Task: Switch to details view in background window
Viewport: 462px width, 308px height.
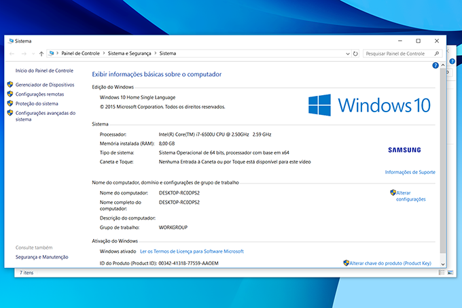Action: tap(442, 273)
